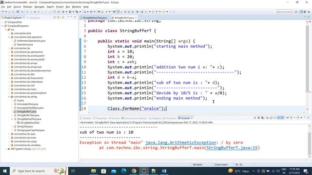The height and width of the screenshot is (175, 312).
Task: Click the Save toolbar icon
Action: [10, 12]
